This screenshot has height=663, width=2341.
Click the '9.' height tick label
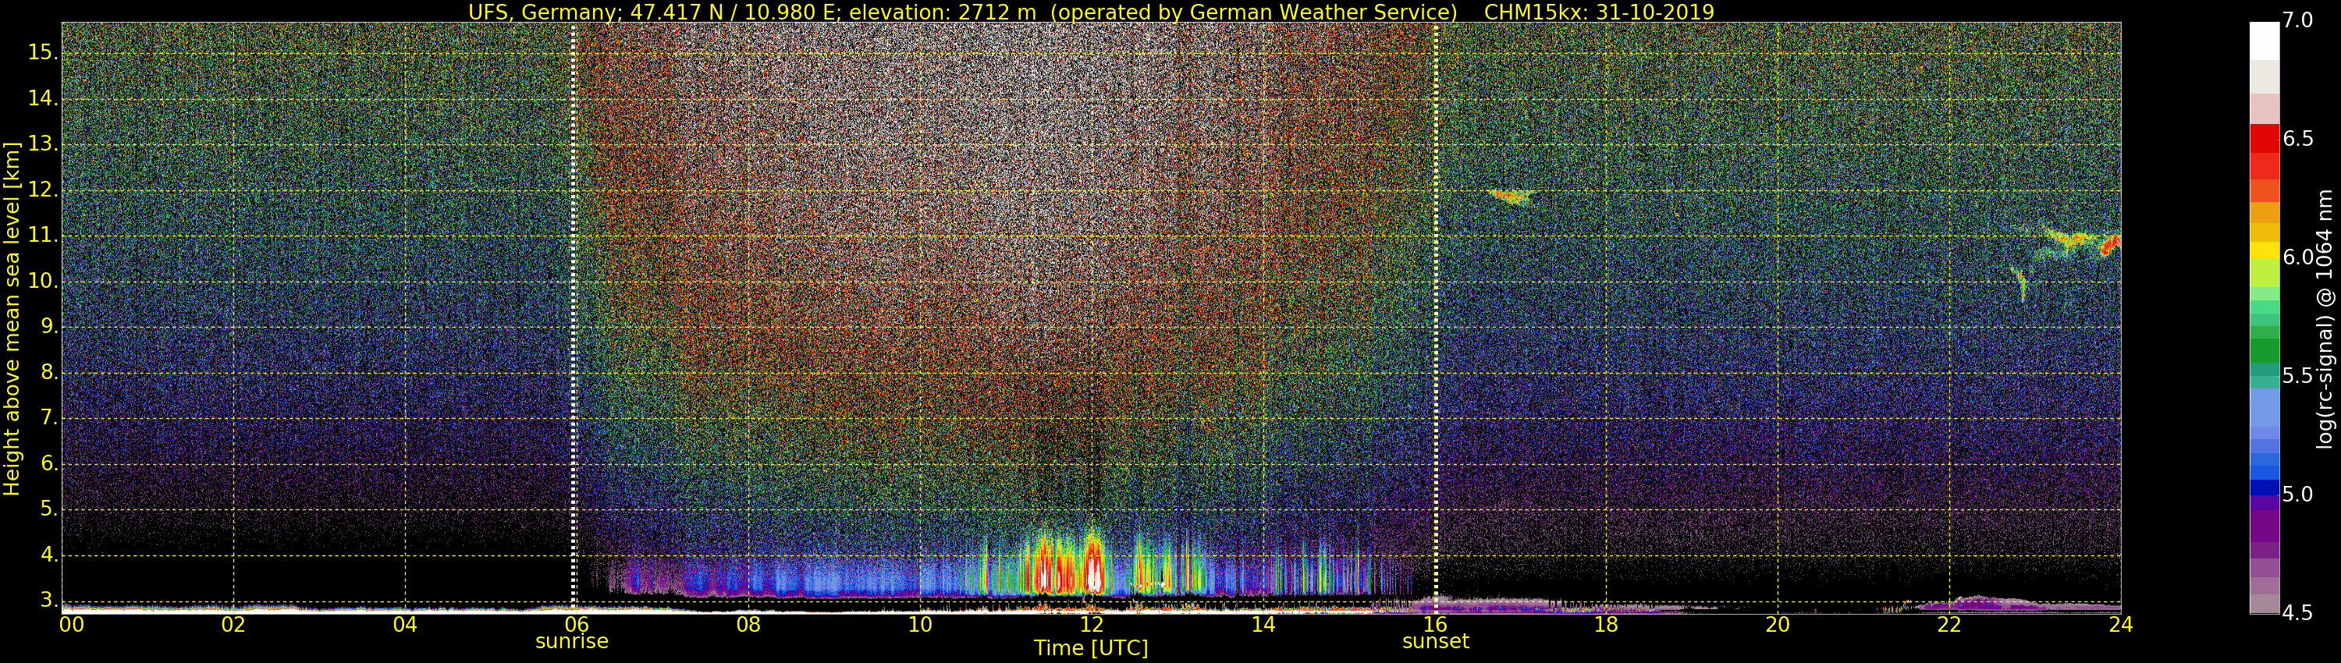pos(48,326)
